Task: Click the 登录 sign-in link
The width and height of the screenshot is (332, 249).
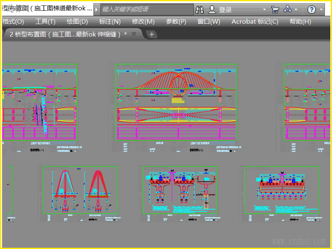Action: [x=225, y=10]
